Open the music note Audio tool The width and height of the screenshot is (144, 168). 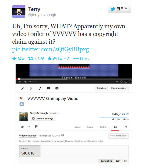[40, 88]
